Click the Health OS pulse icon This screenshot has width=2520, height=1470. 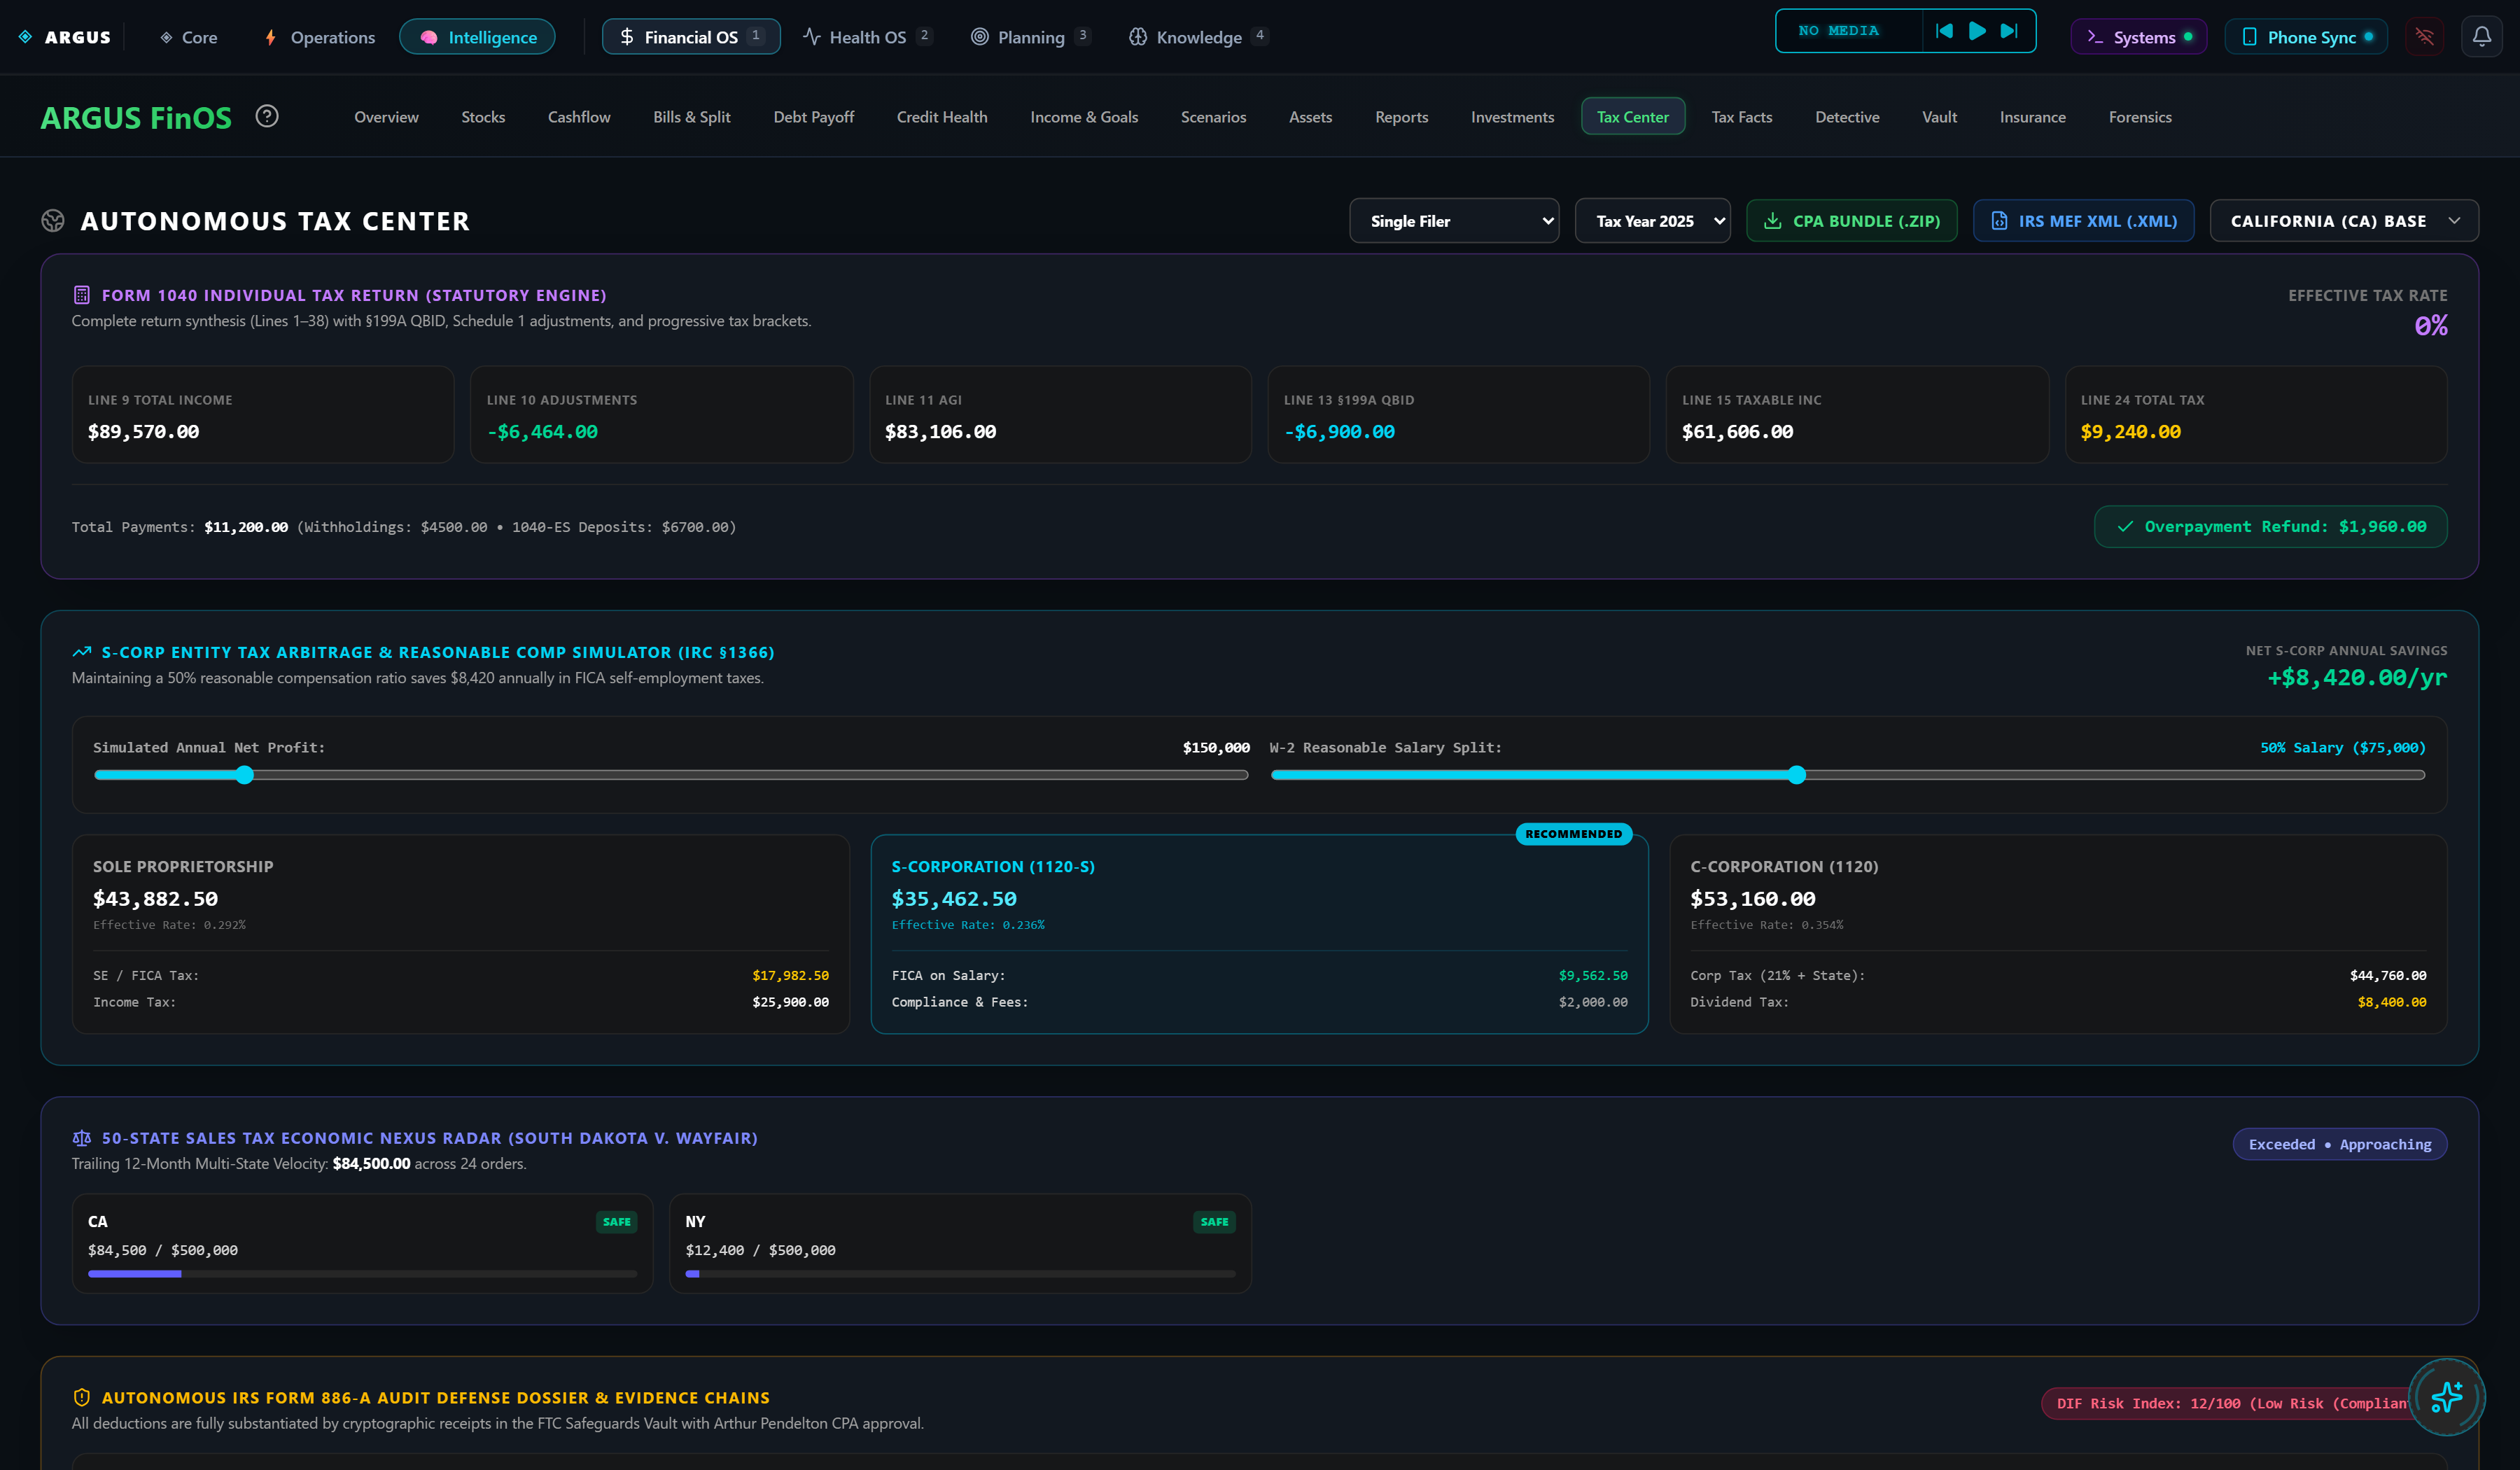[812, 37]
